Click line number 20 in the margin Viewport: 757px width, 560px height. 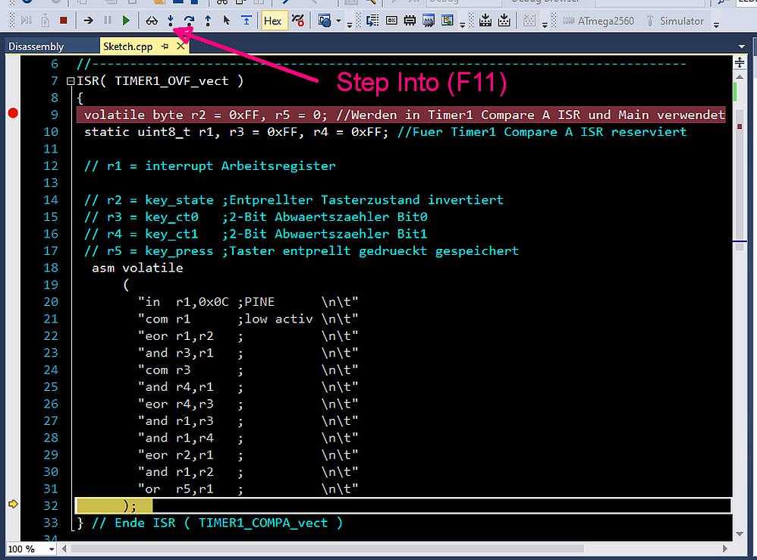point(51,302)
